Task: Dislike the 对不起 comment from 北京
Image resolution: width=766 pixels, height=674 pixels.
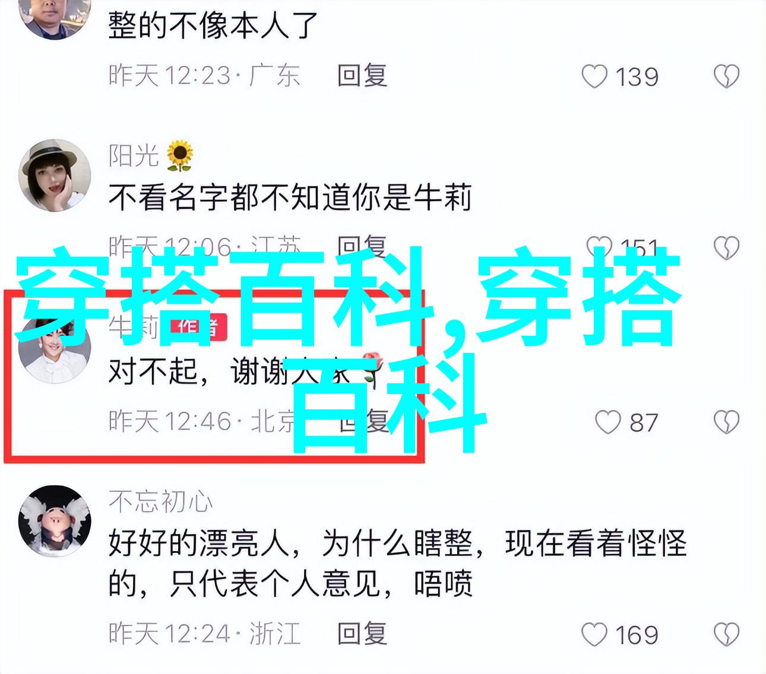Action: pos(726,422)
